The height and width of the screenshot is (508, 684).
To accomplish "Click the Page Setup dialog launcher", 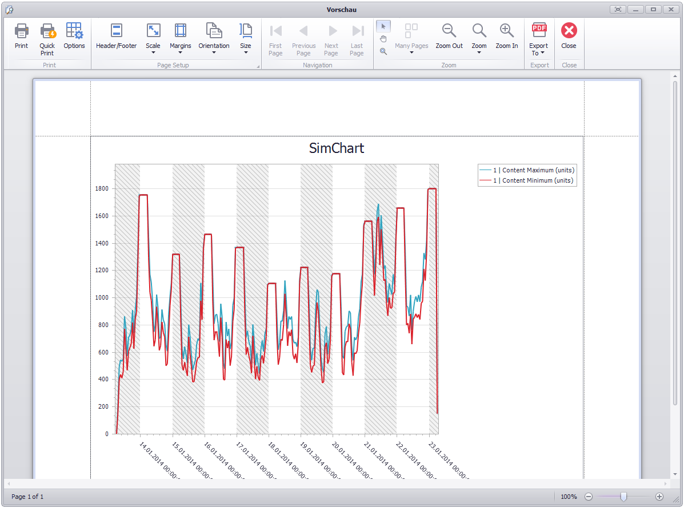I will (x=258, y=66).
